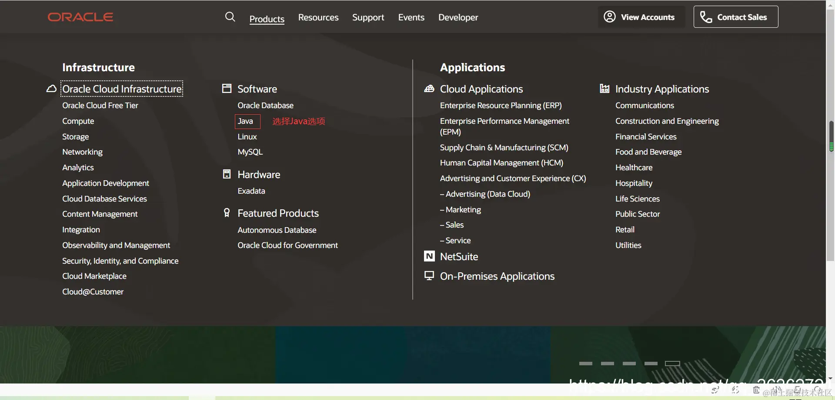Open Cloud@Customer link
835x400 pixels.
(93, 292)
